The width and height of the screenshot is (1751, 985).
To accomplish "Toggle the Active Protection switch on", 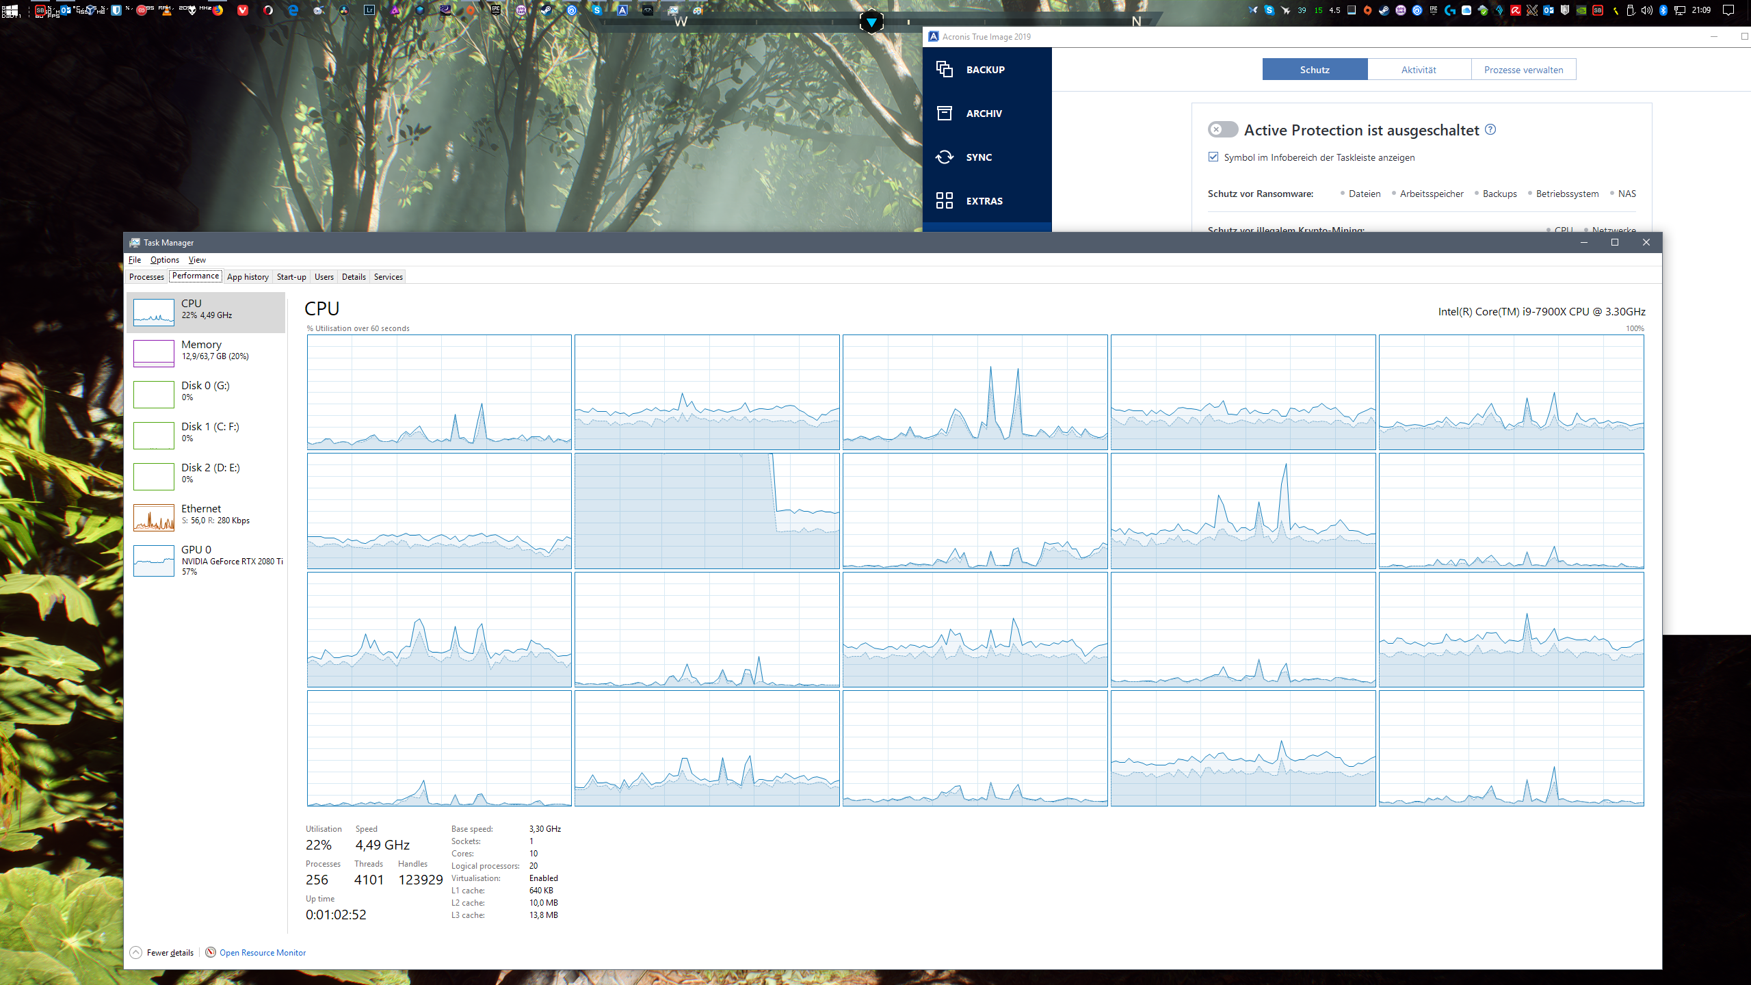I will point(1222,129).
